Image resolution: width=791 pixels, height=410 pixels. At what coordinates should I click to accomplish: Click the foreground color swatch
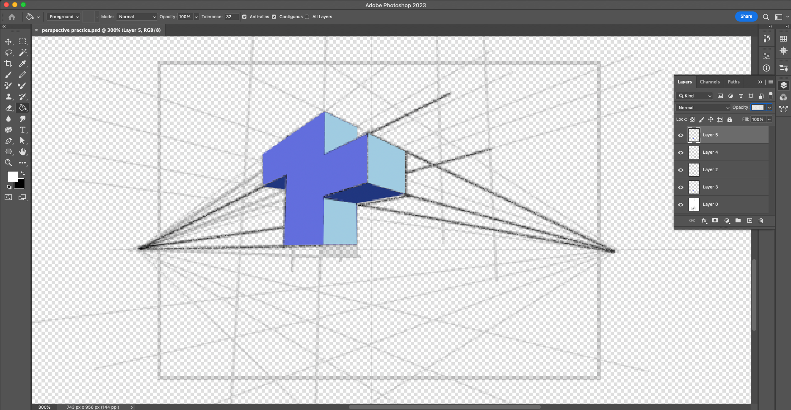coord(12,176)
